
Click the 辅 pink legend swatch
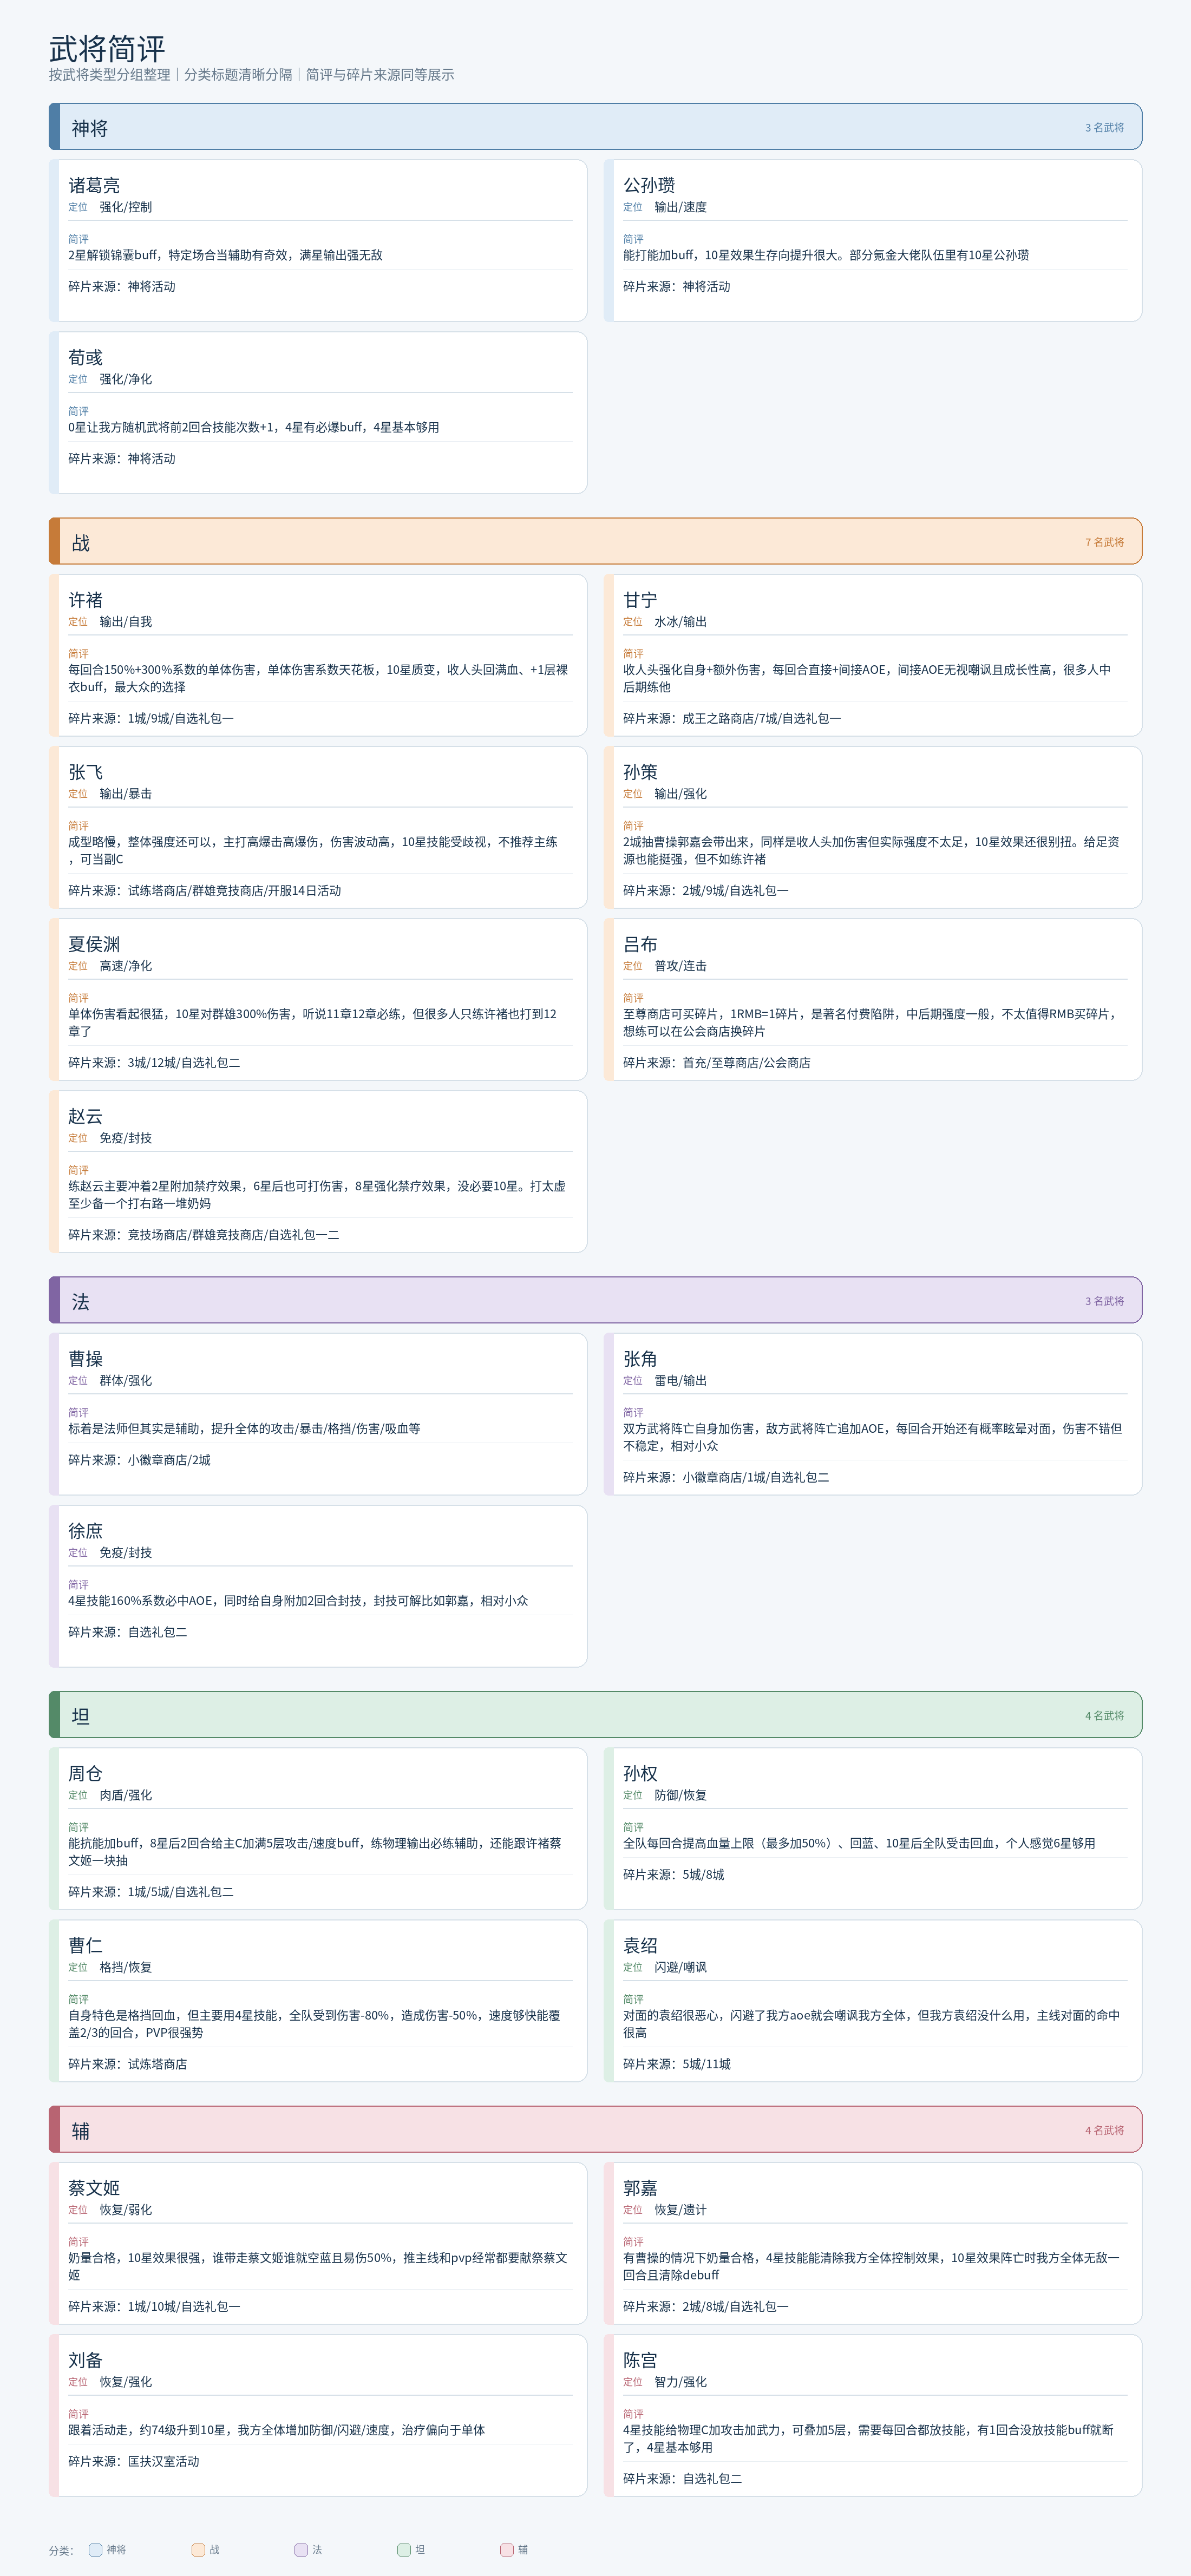(507, 2549)
